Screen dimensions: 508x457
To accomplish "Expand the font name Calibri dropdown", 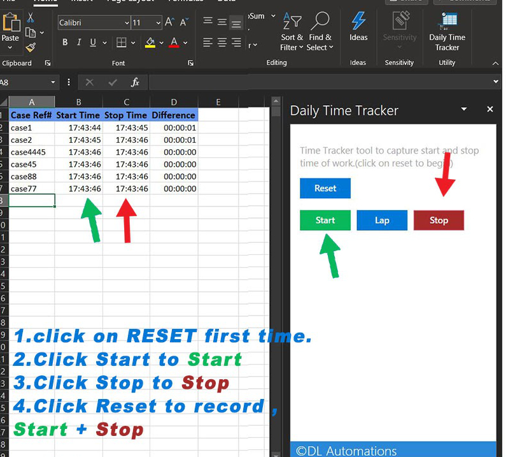I will (126, 23).
